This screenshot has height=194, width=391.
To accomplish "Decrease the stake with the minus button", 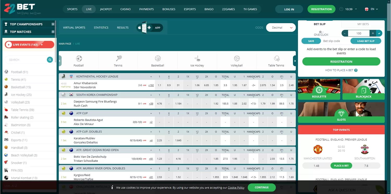I will tap(345, 33).
